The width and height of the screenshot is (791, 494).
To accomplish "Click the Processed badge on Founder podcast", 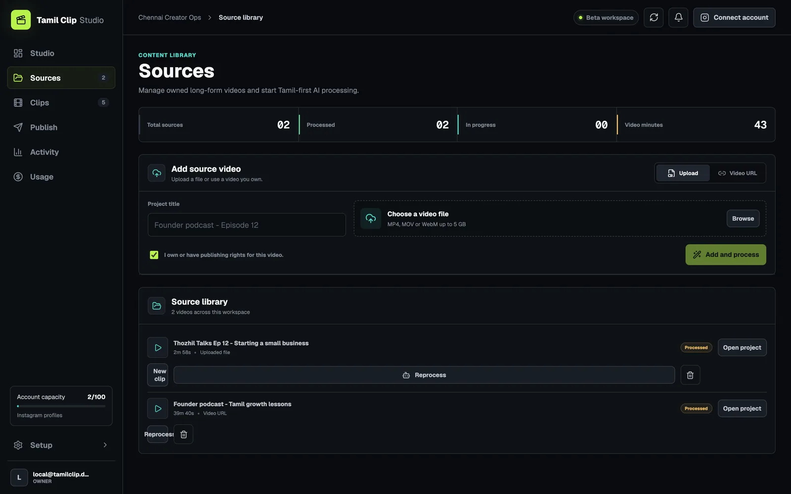I will tap(696, 409).
